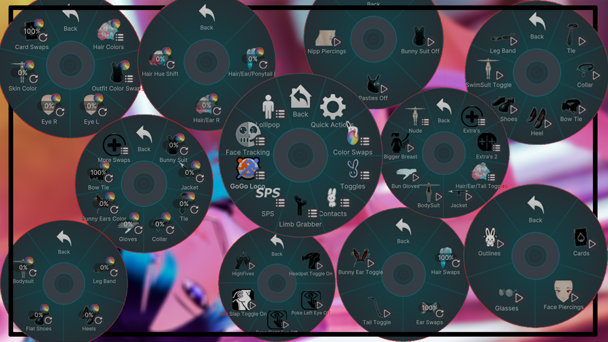Click the Cards spade card icon
The width and height of the screenshot is (608, 342).
[581, 237]
